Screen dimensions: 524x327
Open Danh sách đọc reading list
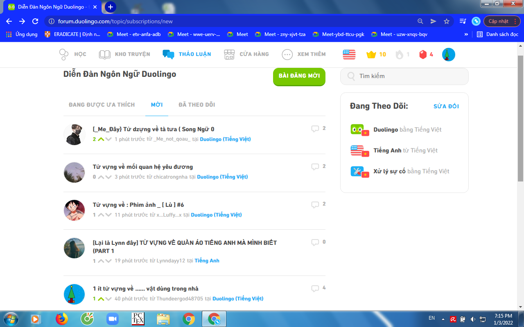coord(498,34)
